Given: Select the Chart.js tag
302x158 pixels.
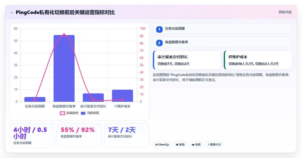Looking at the screenshot, I should point(162,144).
